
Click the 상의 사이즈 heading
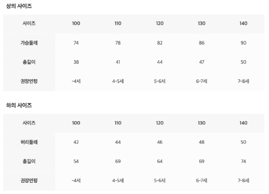[x=19, y=6]
